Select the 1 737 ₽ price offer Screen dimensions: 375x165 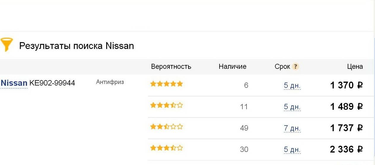tap(347, 128)
